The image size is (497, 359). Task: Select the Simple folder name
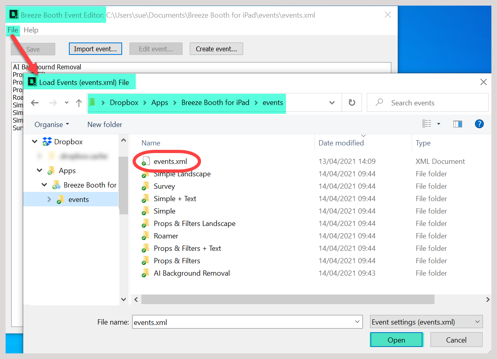tap(165, 211)
